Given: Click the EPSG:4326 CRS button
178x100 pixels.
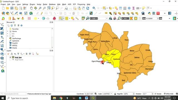Looking at the screenshot, I should (x=169, y=94).
